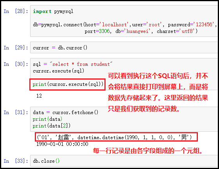The image size is (219, 169).
Task: Click the print(data[2]) line
Action: (52, 126)
